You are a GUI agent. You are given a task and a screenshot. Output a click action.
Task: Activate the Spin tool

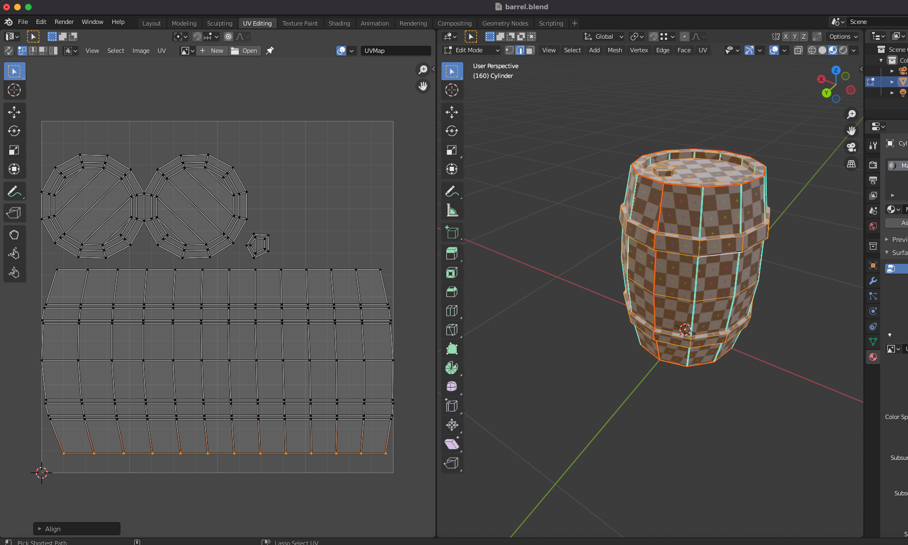click(452, 368)
